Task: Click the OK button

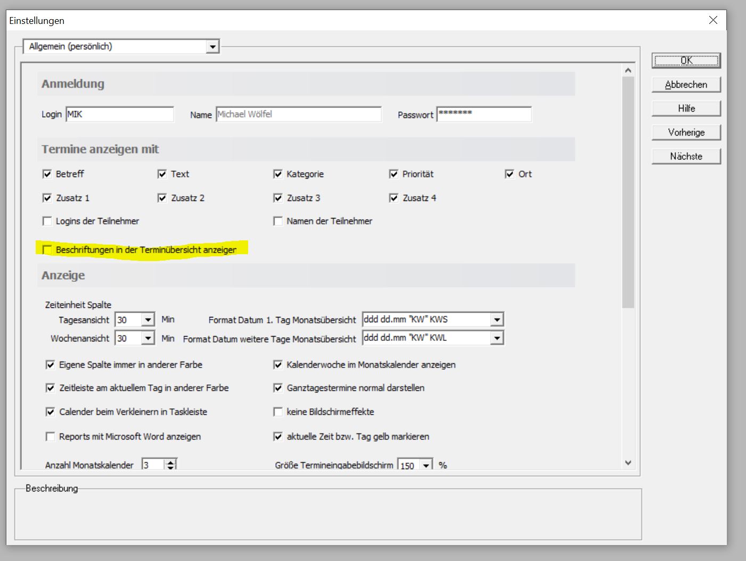Action: (x=686, y=61)
